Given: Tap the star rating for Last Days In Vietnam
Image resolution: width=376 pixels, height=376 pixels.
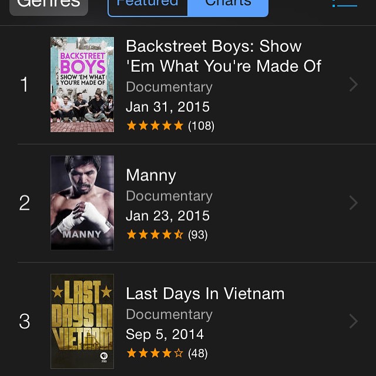Looking at the screenshot, I should coord(155,353).
